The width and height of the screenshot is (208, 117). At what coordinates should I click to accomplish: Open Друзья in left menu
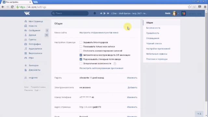click(32, 35)
